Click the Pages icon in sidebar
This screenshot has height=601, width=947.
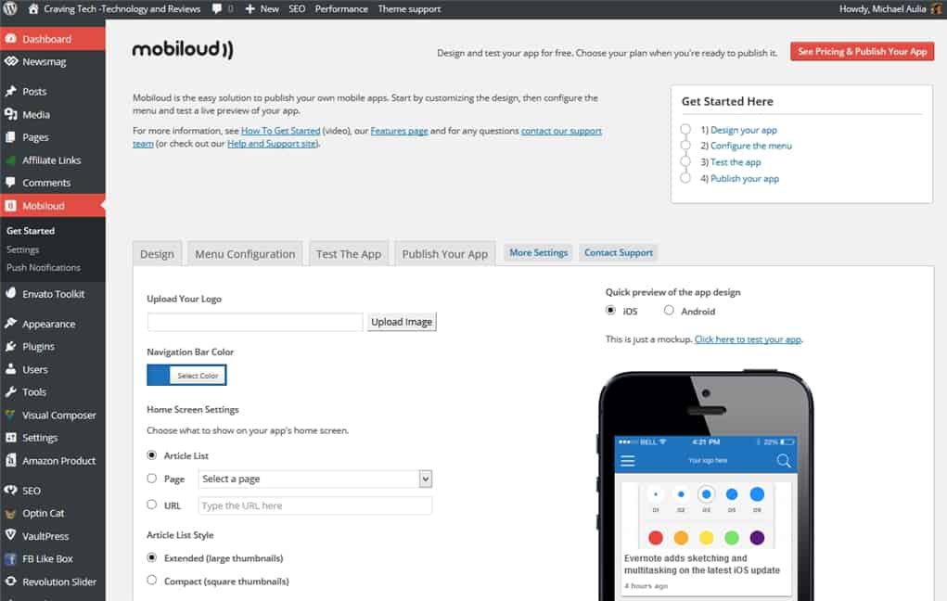click(10, 137)
